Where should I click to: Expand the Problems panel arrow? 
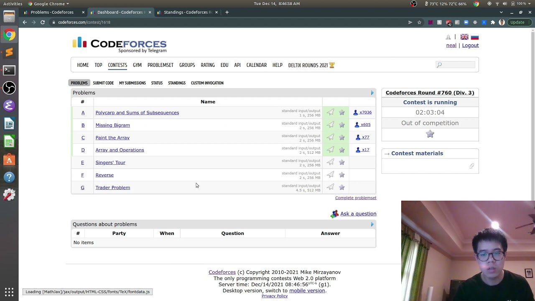coord(372,93)
